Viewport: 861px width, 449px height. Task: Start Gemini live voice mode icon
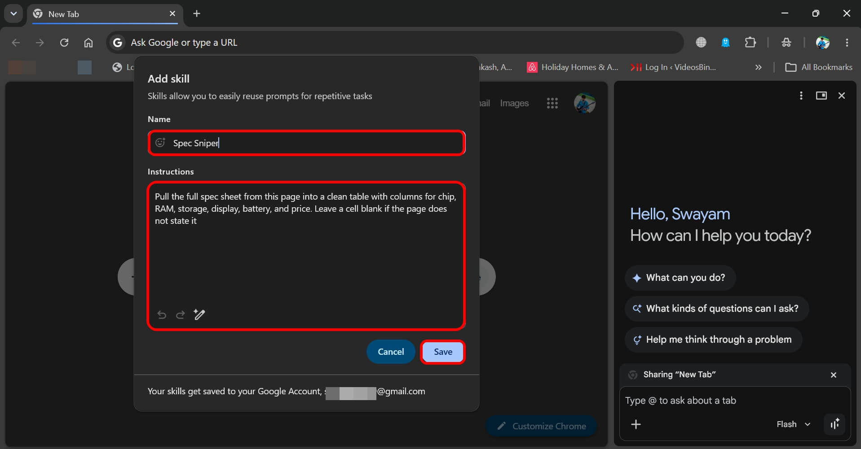click(835, 424)
